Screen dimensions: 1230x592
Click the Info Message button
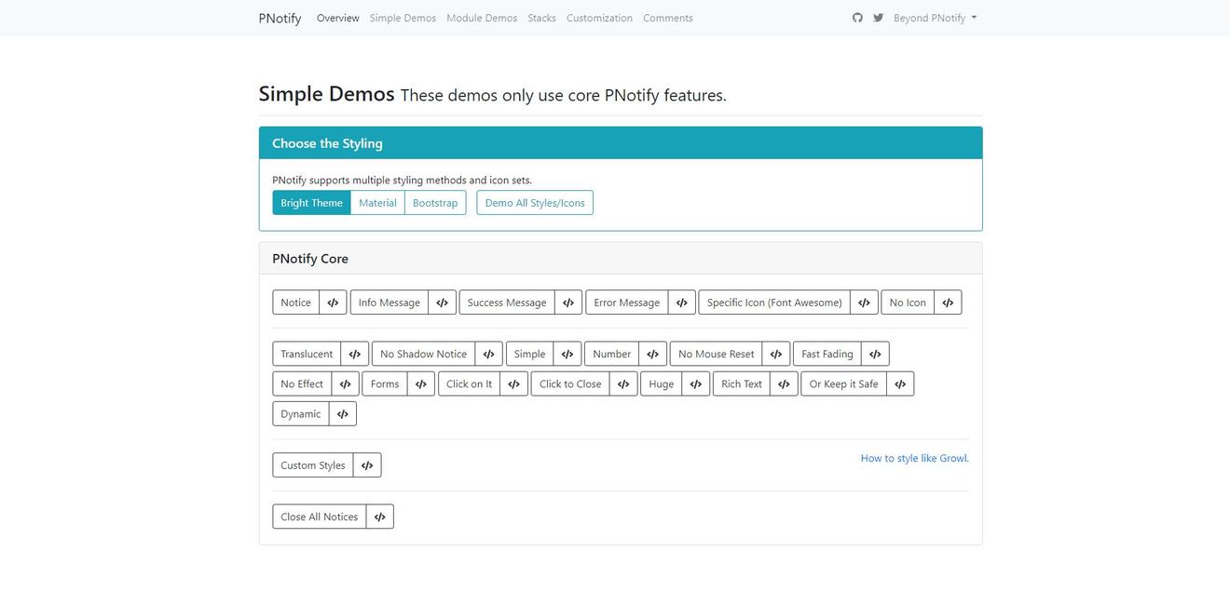pyautogui.click(x=389, y=303)
